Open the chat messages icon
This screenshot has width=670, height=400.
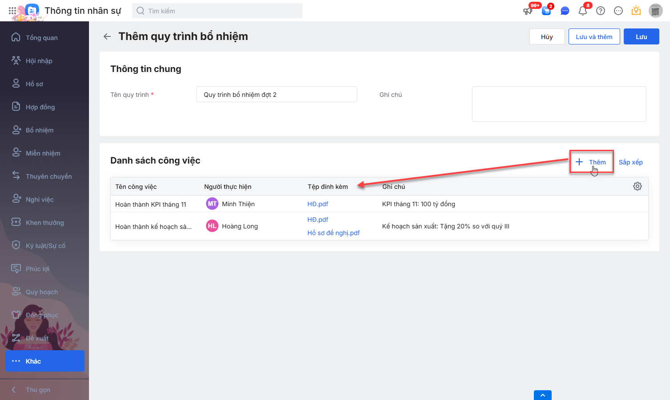565,11
